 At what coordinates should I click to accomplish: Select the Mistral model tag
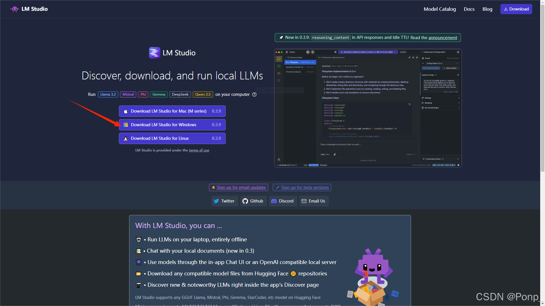[128, 94]
